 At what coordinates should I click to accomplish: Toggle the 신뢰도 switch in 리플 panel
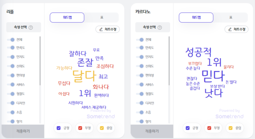click(x=11, y=66)
